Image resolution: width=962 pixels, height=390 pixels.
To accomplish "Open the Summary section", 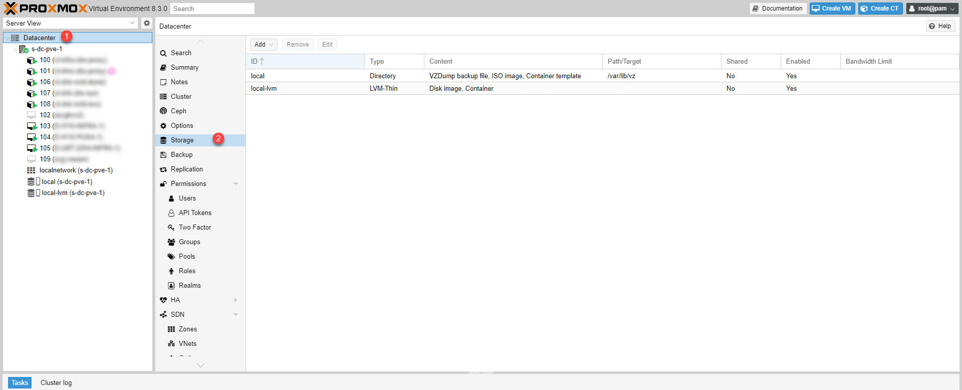I will coord(184,67).
